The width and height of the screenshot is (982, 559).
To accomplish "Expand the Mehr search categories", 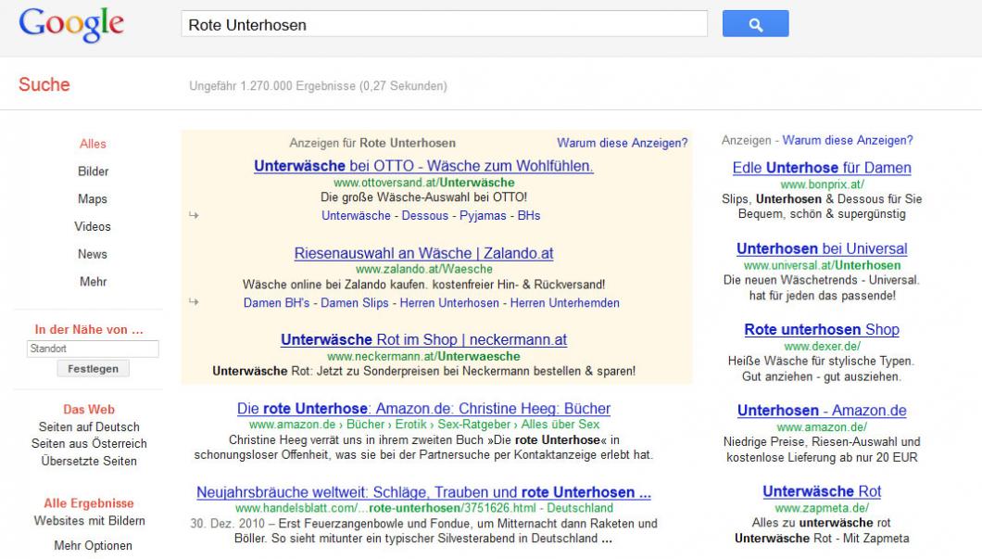I will pyautogui.click(x=93, y=282).
